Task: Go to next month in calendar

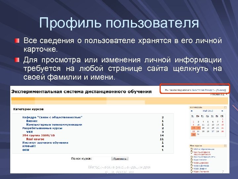Action: click(222, 111)
